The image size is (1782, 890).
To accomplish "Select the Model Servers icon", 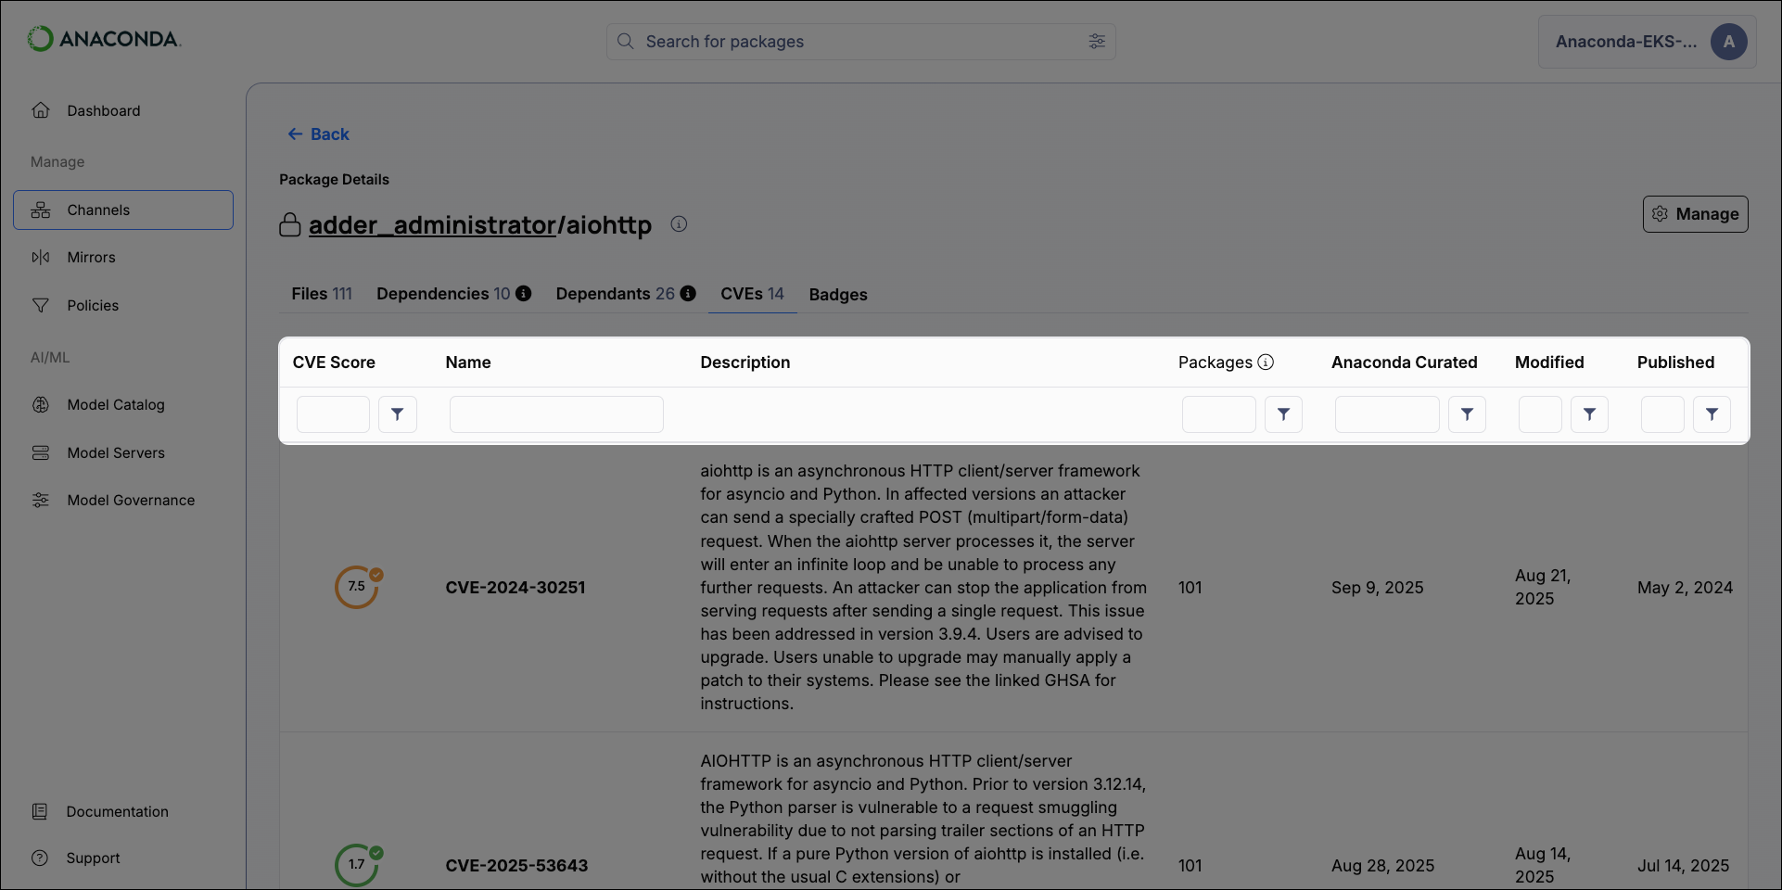I will (42, 452).
